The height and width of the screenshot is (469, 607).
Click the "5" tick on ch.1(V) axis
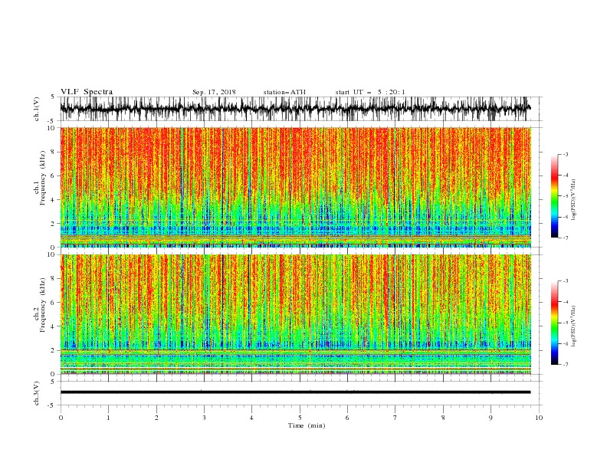click(x=53, y=97)
